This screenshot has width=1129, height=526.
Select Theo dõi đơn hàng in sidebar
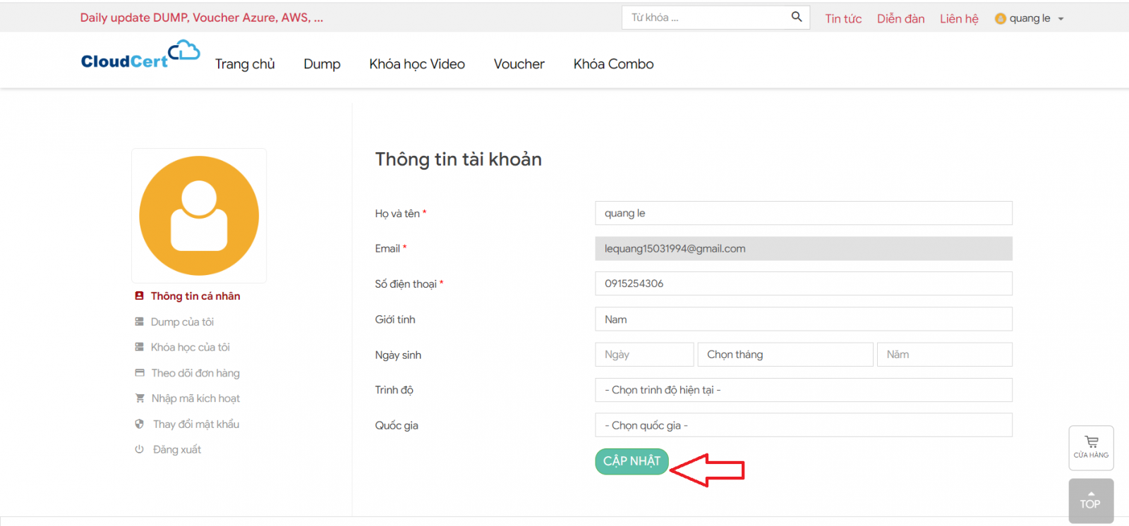tap(195, 373)
